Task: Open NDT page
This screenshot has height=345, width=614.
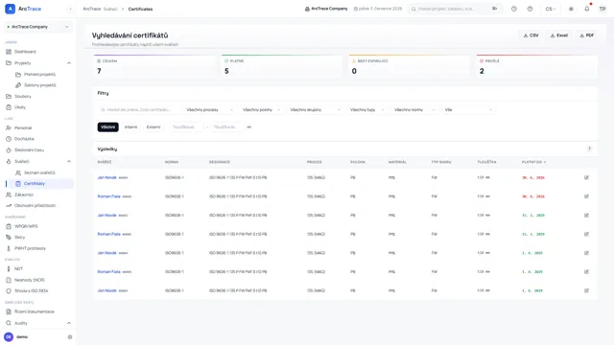Action: (19, 268)
